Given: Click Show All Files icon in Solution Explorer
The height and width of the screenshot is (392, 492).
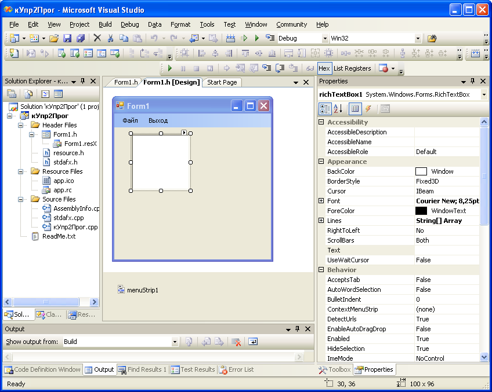Looking at the screenshot, I should 28,94.
